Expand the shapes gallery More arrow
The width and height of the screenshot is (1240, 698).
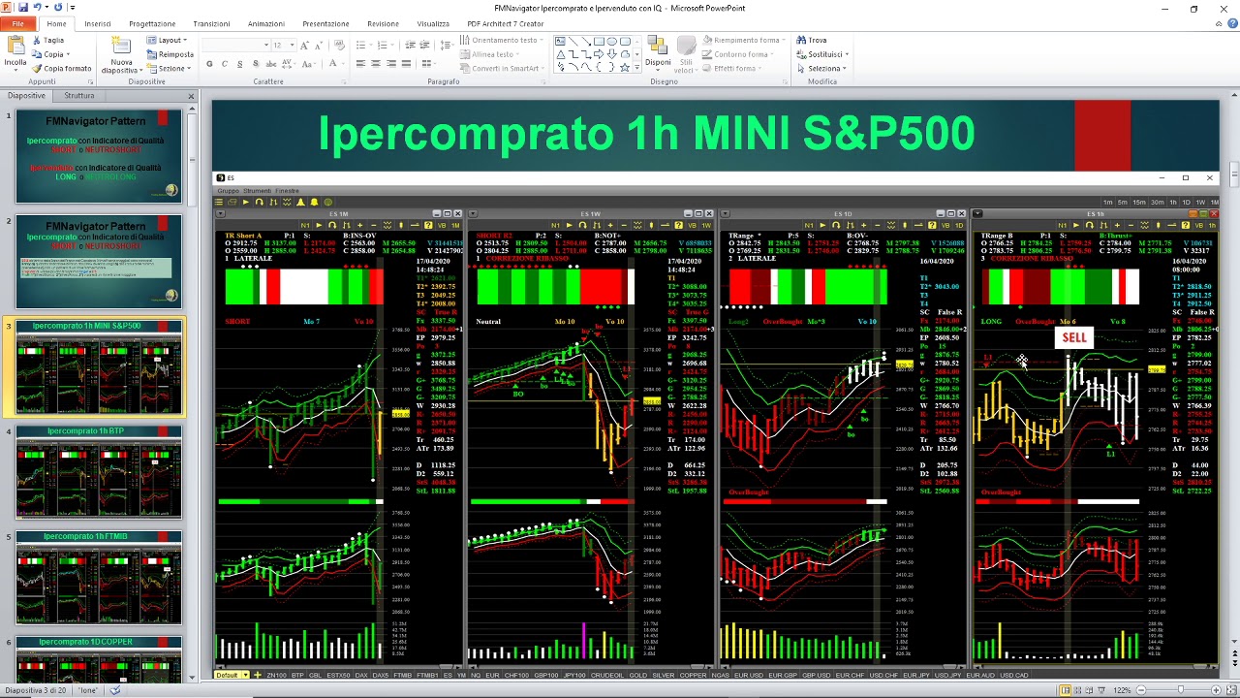636,68
